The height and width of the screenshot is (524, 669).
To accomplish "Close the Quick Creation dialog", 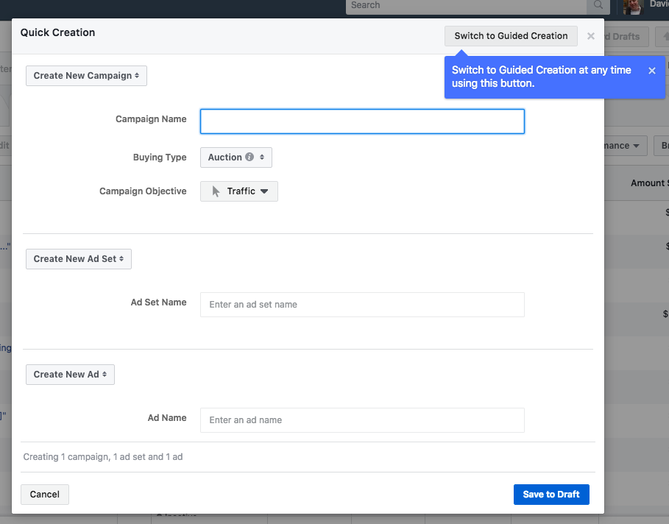I will tap(590, 35).
